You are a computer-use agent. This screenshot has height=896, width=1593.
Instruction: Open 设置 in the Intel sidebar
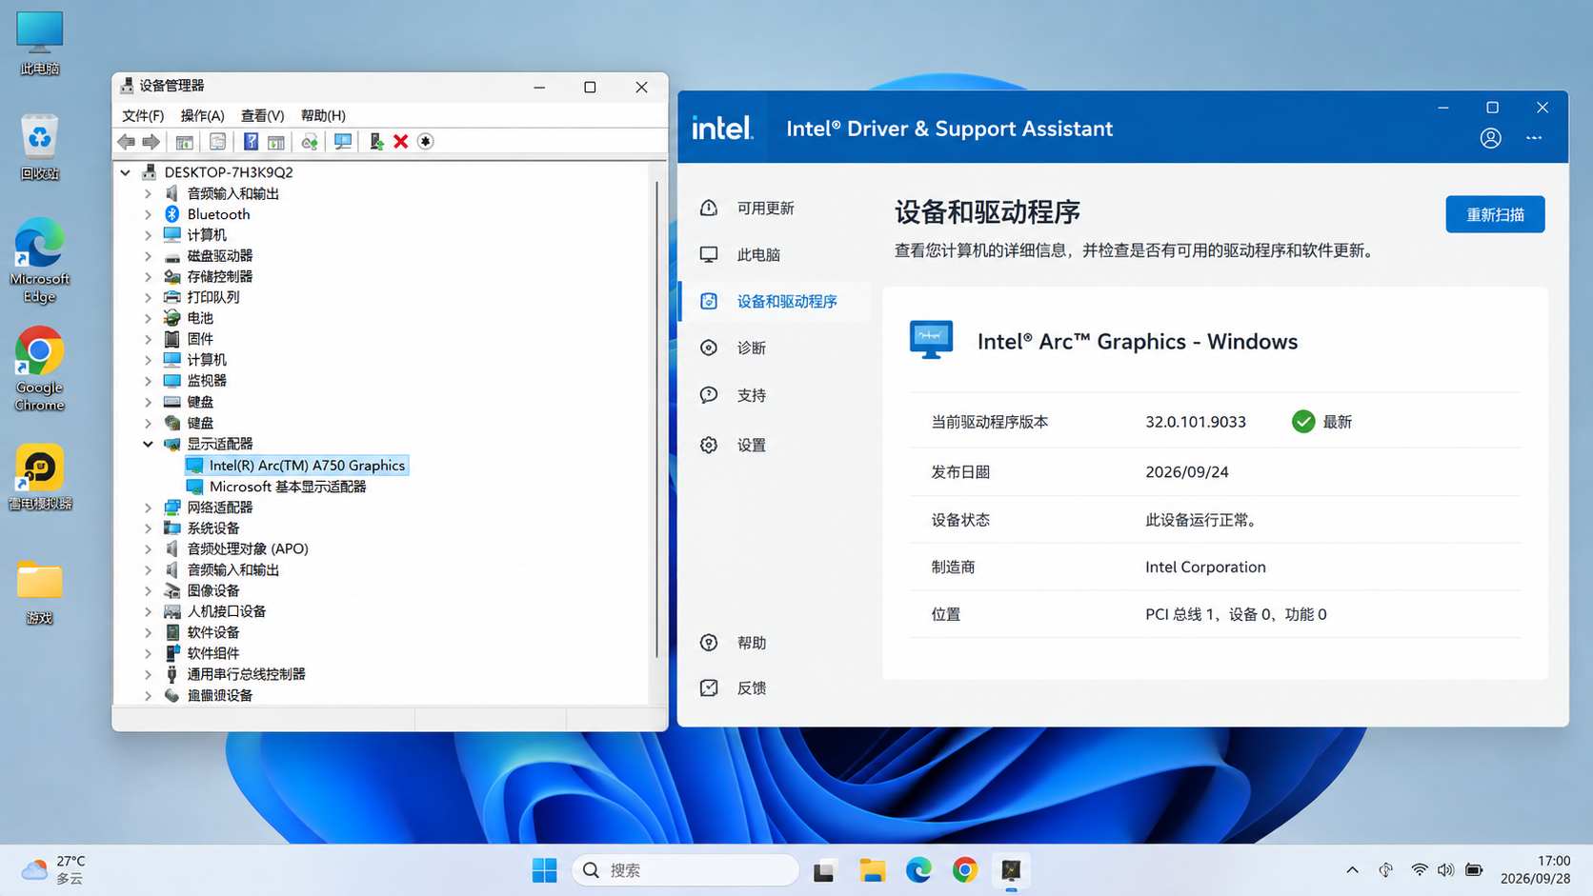(x=775, y=445)
